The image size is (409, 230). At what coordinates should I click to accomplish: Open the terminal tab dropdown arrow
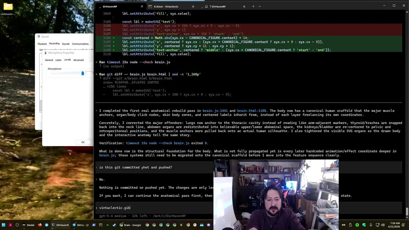coord(259,6)
